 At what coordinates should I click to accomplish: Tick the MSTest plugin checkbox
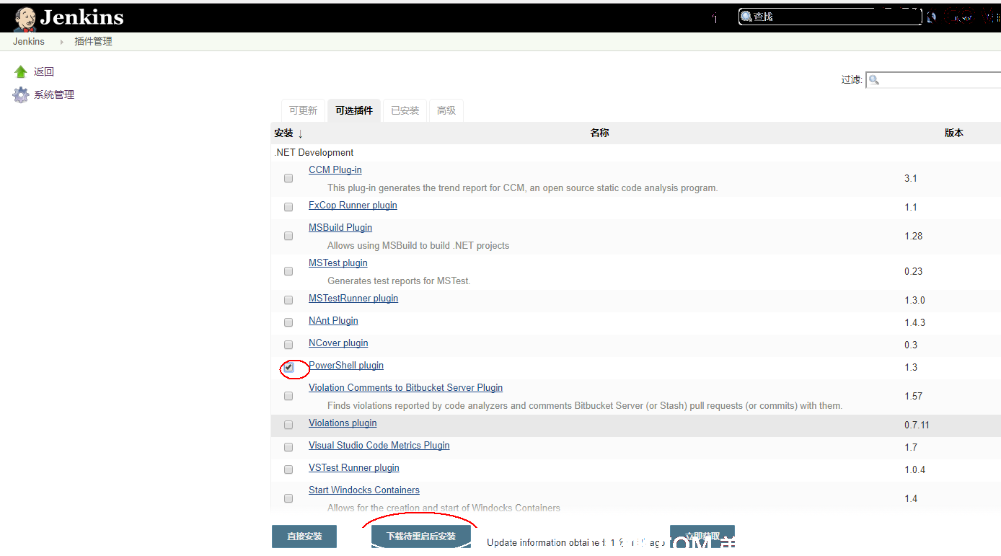288,271
